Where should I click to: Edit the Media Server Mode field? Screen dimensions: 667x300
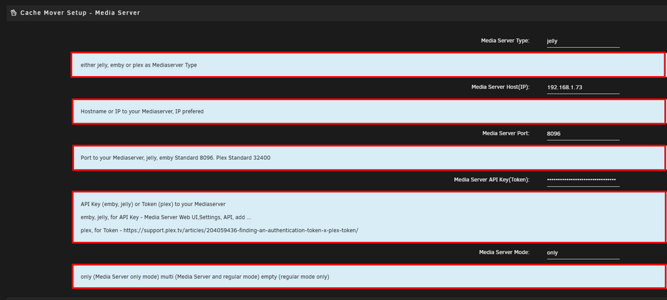coord(583,253)
